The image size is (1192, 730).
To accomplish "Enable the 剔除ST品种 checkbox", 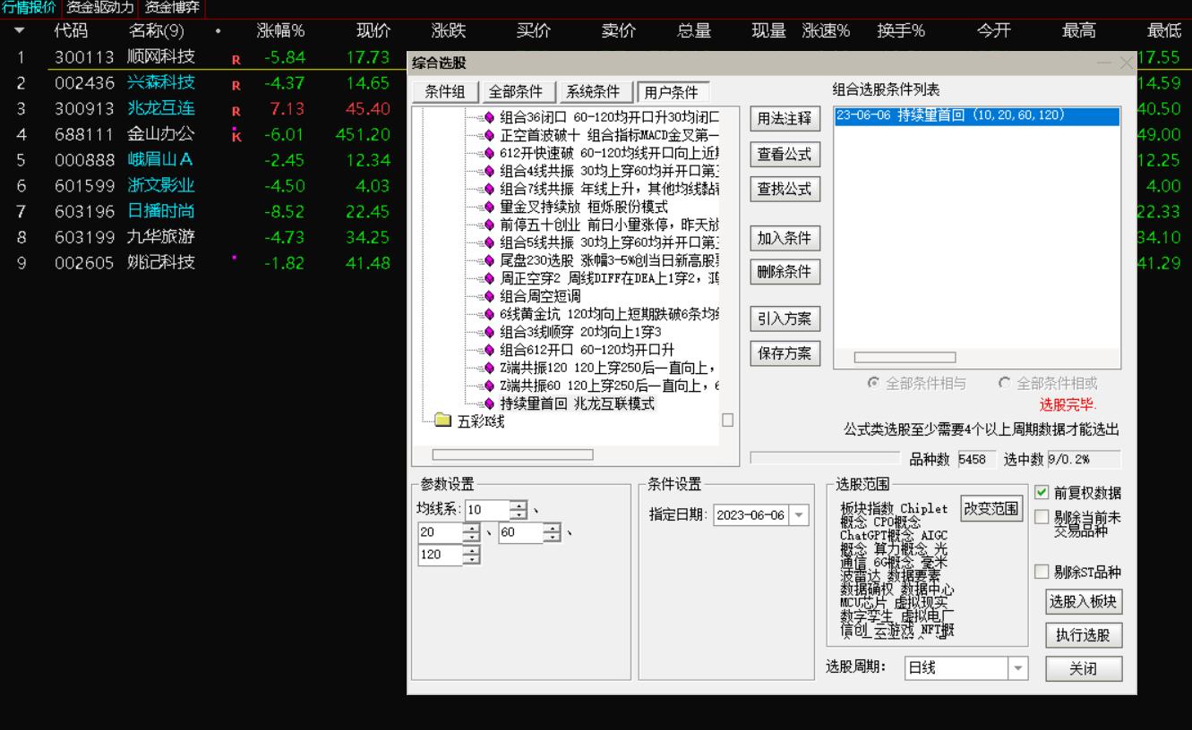I will click(x=1043, y=573).
